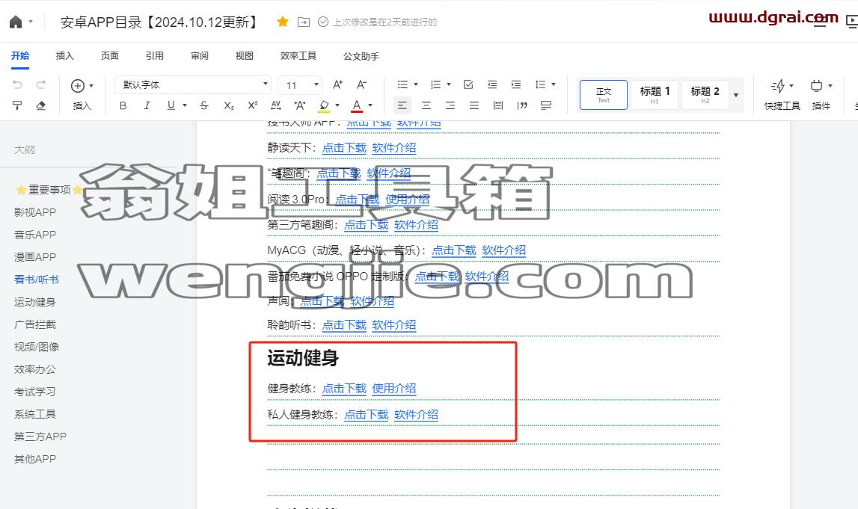Open the bulleted list style dropdown arrow
The height and width of the screenshot is (509, 858).
[x=416, y=84]
